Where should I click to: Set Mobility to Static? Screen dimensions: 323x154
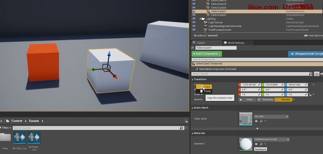247,100
